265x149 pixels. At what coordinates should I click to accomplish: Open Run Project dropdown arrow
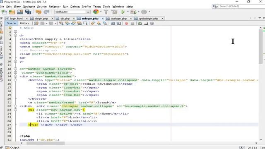pos(128,12)
